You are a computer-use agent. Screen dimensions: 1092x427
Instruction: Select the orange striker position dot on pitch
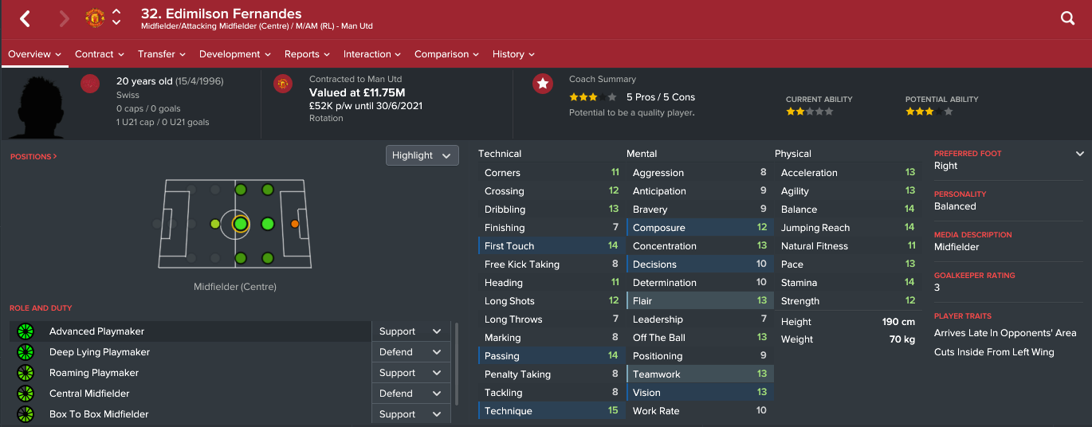tap(295, 224)
